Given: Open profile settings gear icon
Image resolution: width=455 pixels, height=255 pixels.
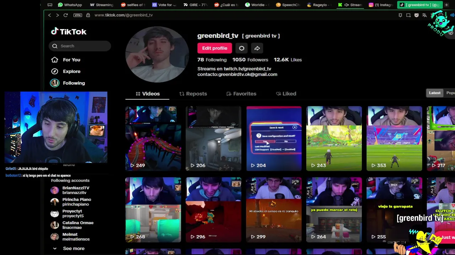Looking at the screenshot, I should [x=241, y=48].
